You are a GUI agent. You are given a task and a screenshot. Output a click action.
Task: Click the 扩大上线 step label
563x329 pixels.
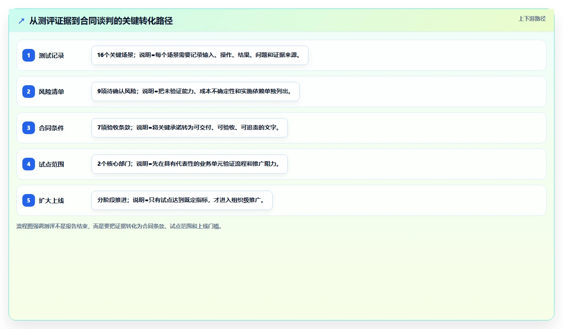pyautogui.click(x=51, y=200)
